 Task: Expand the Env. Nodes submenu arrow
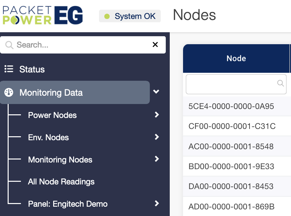tap(157, 137)
